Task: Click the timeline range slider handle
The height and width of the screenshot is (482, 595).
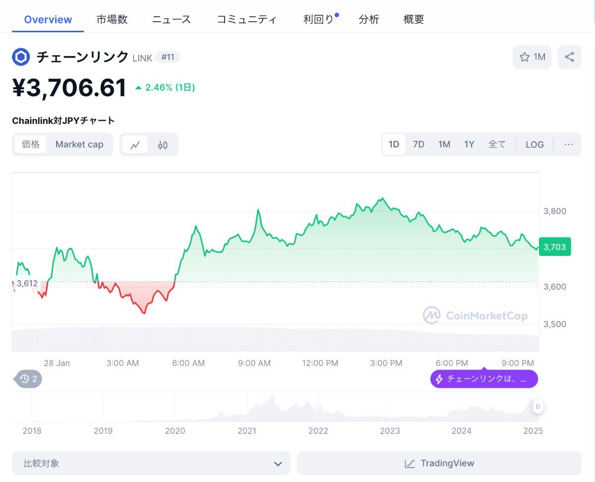Action: tap(538, 407)
